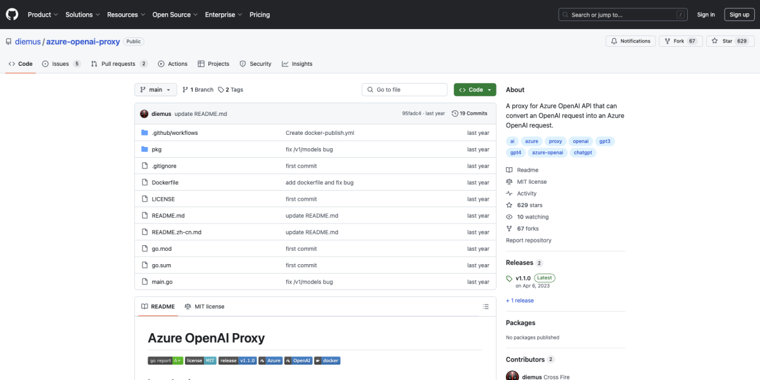Fork the repository

pos(681,41)
